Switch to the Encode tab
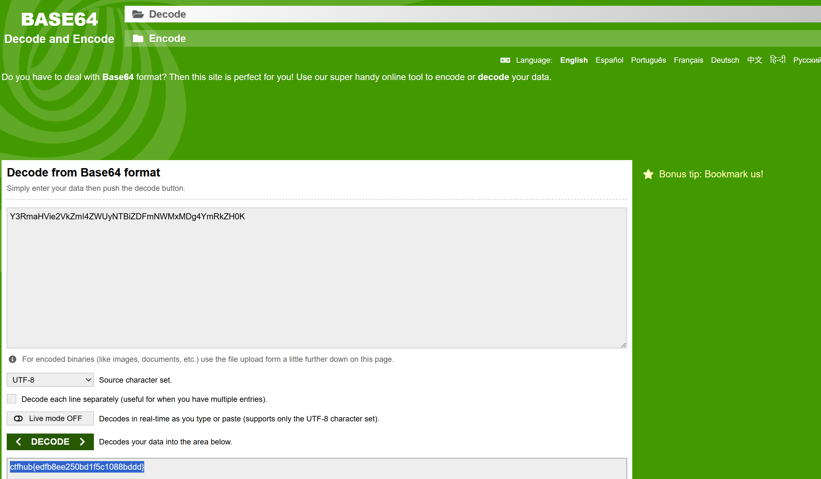The width and height of the screenshot is (821, 479). pos(167,39)
